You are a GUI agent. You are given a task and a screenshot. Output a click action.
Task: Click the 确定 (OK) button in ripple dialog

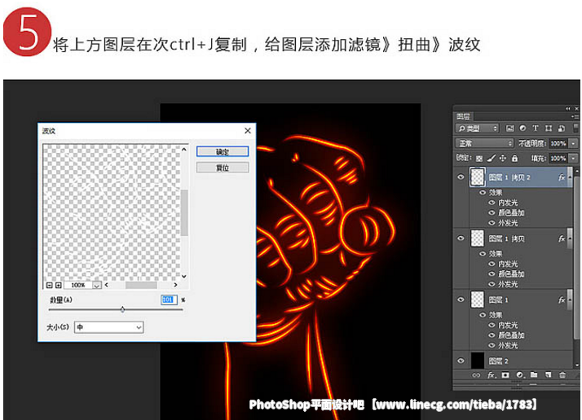(223, 151)
